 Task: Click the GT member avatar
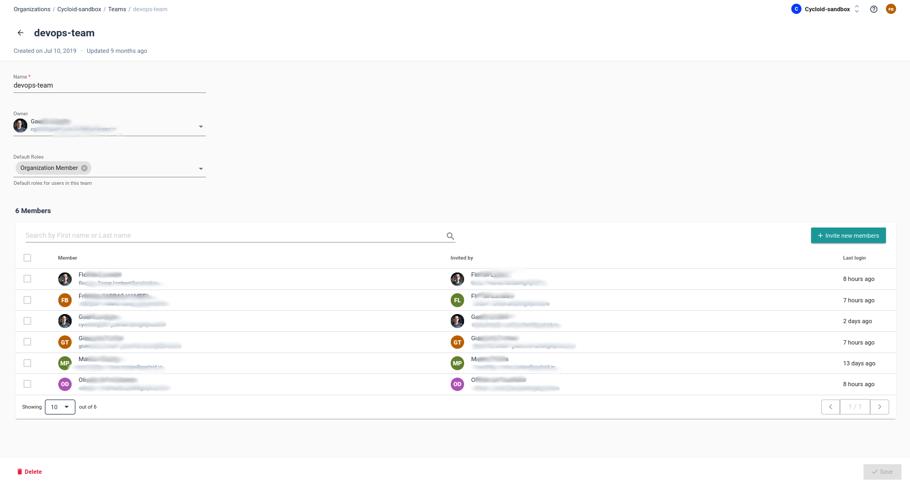pyautogui.click(x=65, y=342)
